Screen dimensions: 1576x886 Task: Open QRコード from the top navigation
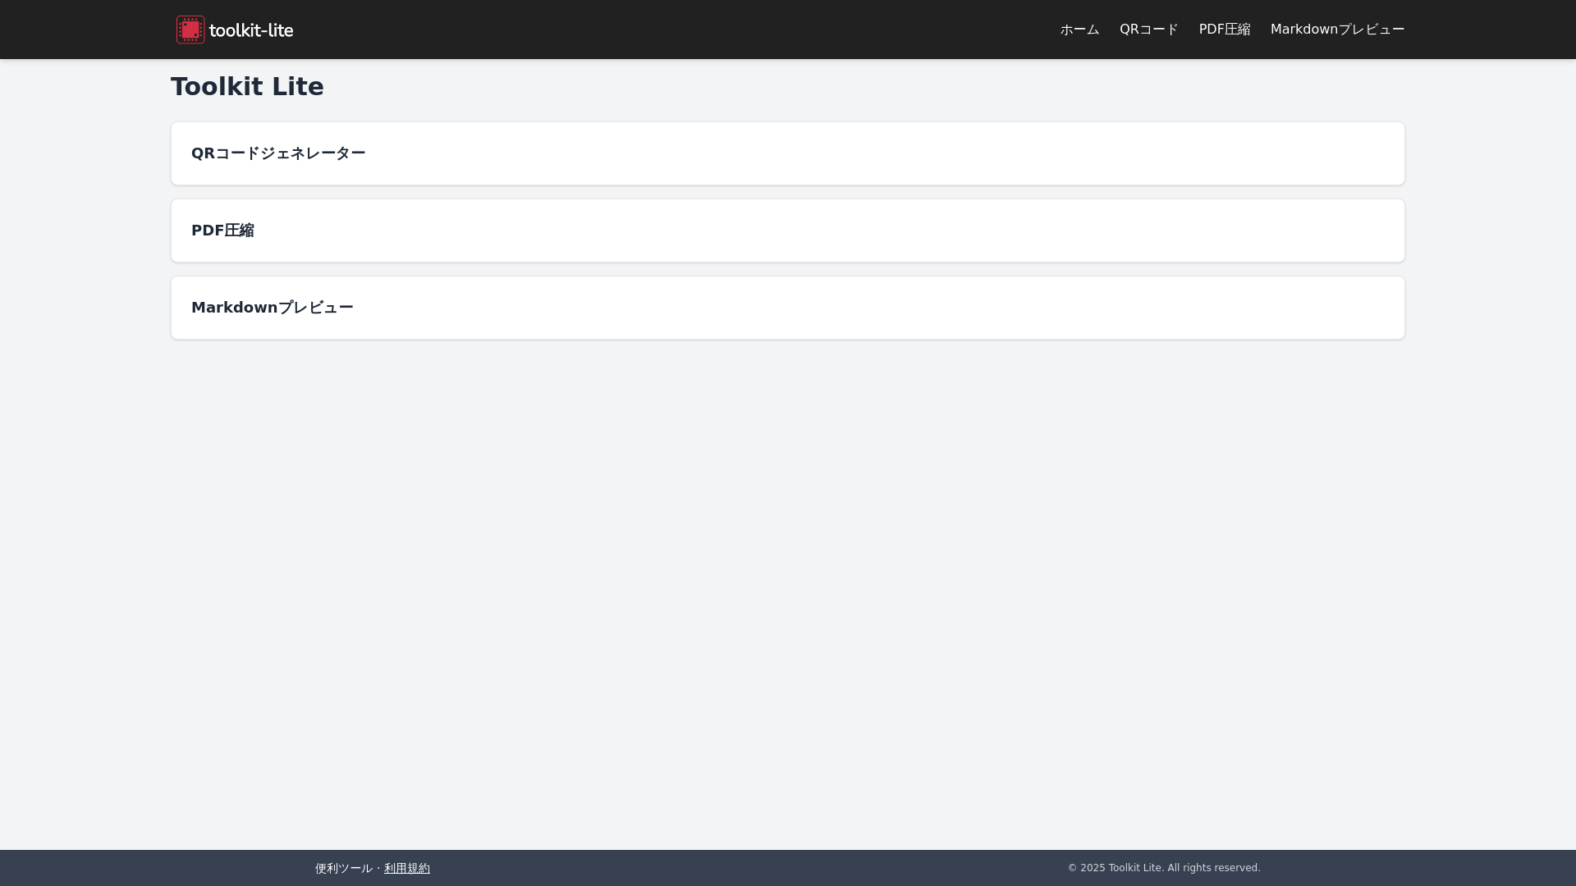pyautogui.click(x=1149, y=30)
